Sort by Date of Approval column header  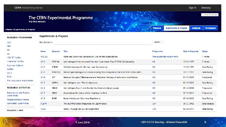tap(191, 51)
